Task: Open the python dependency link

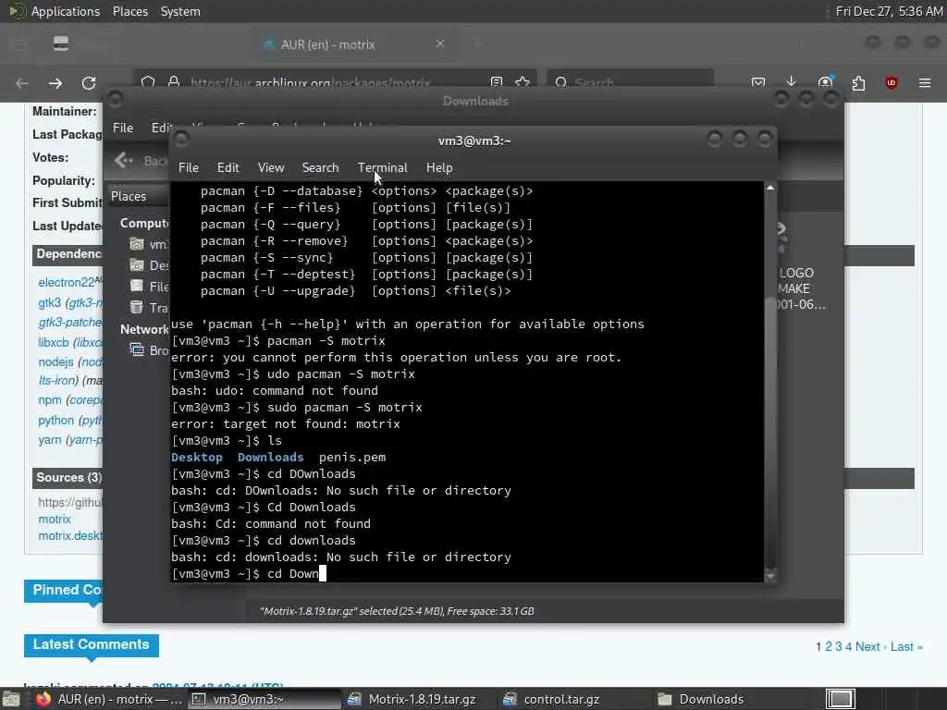Action: coord(55,421)
